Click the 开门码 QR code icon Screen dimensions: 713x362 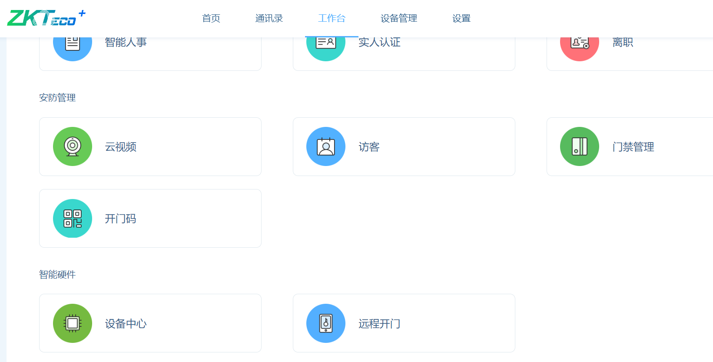click(x=72, y=219)
